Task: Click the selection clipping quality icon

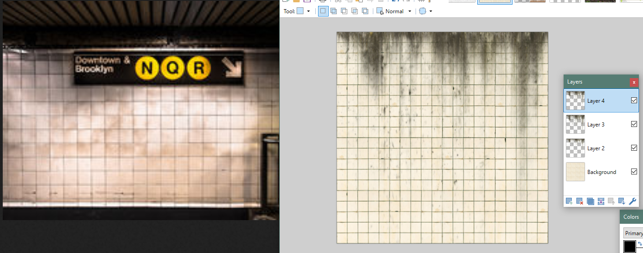Action: [423, 11]
